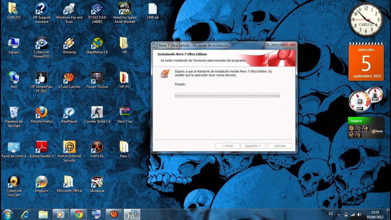Open the CARLOZ folder on desktop
This screenshot has height=220, width=391.
point(14,11)
